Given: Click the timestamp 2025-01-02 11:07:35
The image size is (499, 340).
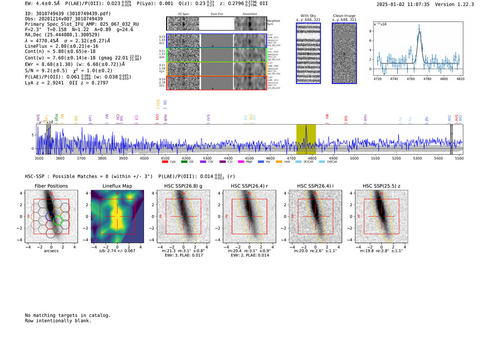Looking at the screenshot, I should [x=403, y=4].
